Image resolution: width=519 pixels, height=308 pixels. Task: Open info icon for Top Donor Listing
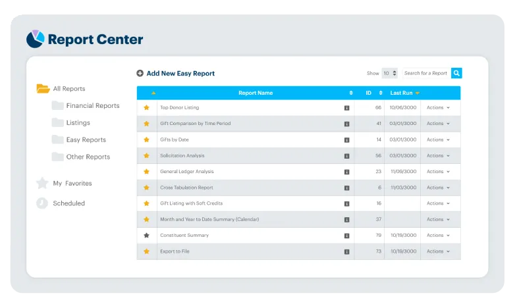[x=347, y=108]
